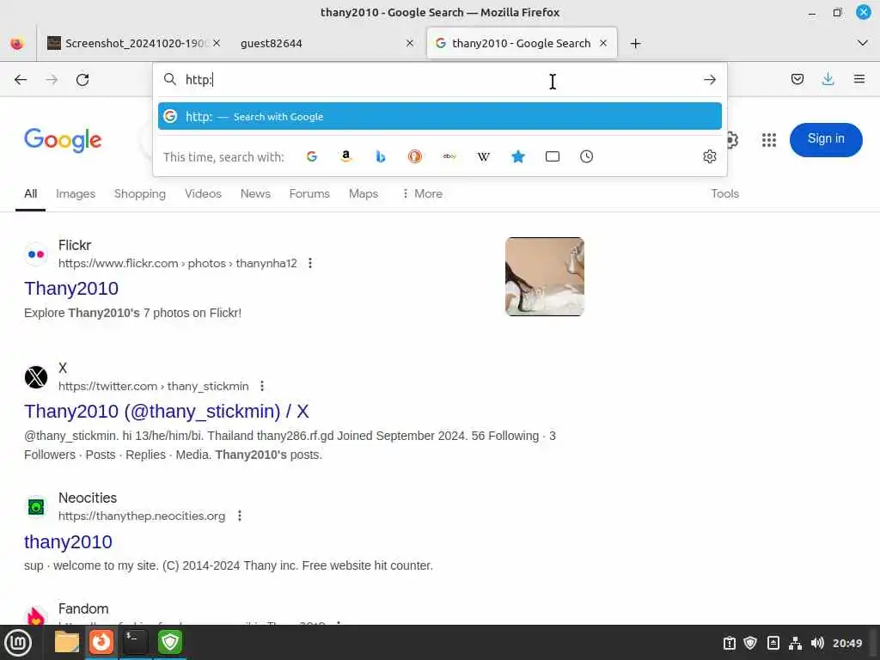This screenshot has width=880, height=660.
Task: Search this time with Wikipedia
Action: click(483, 156)
